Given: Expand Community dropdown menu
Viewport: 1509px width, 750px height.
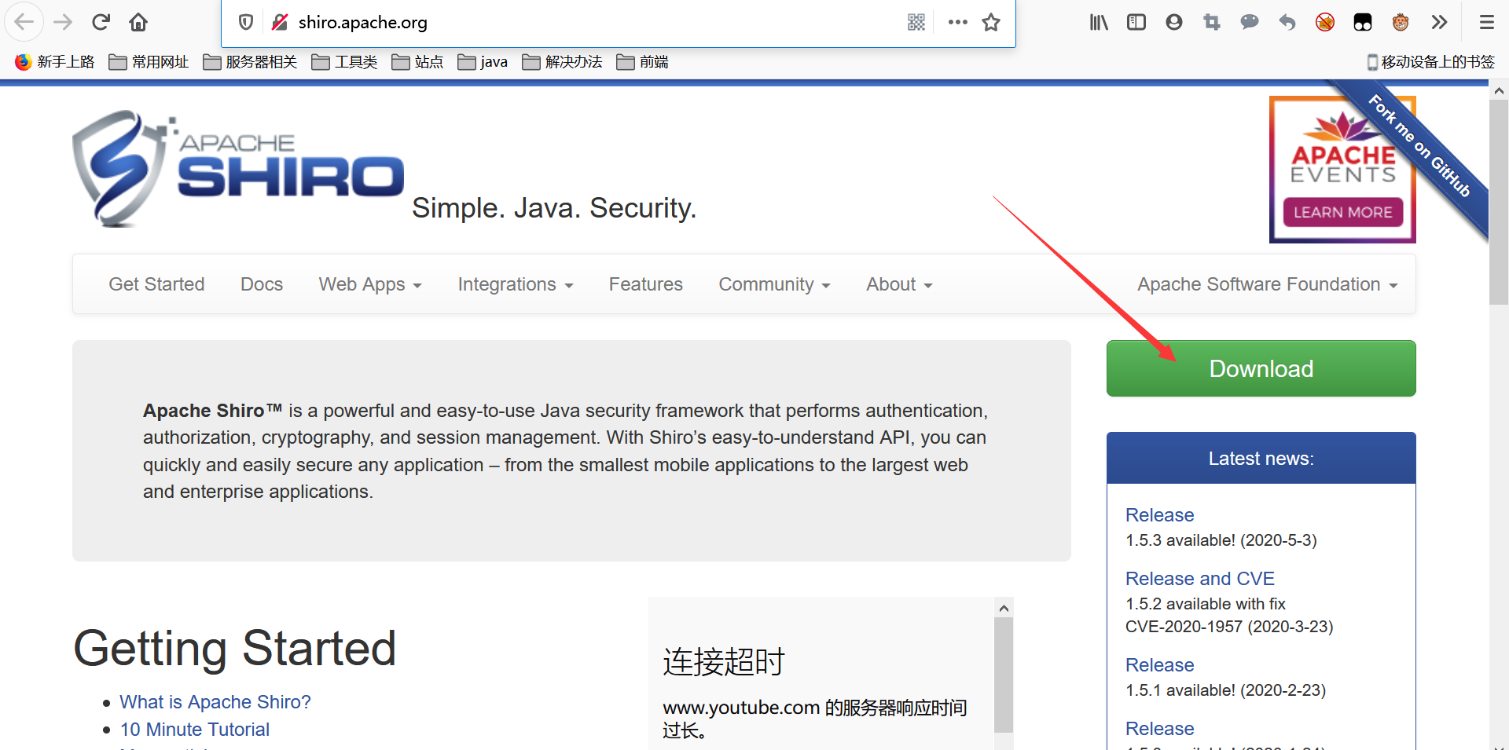Looking at the screenshot, I should pos(774,284).
